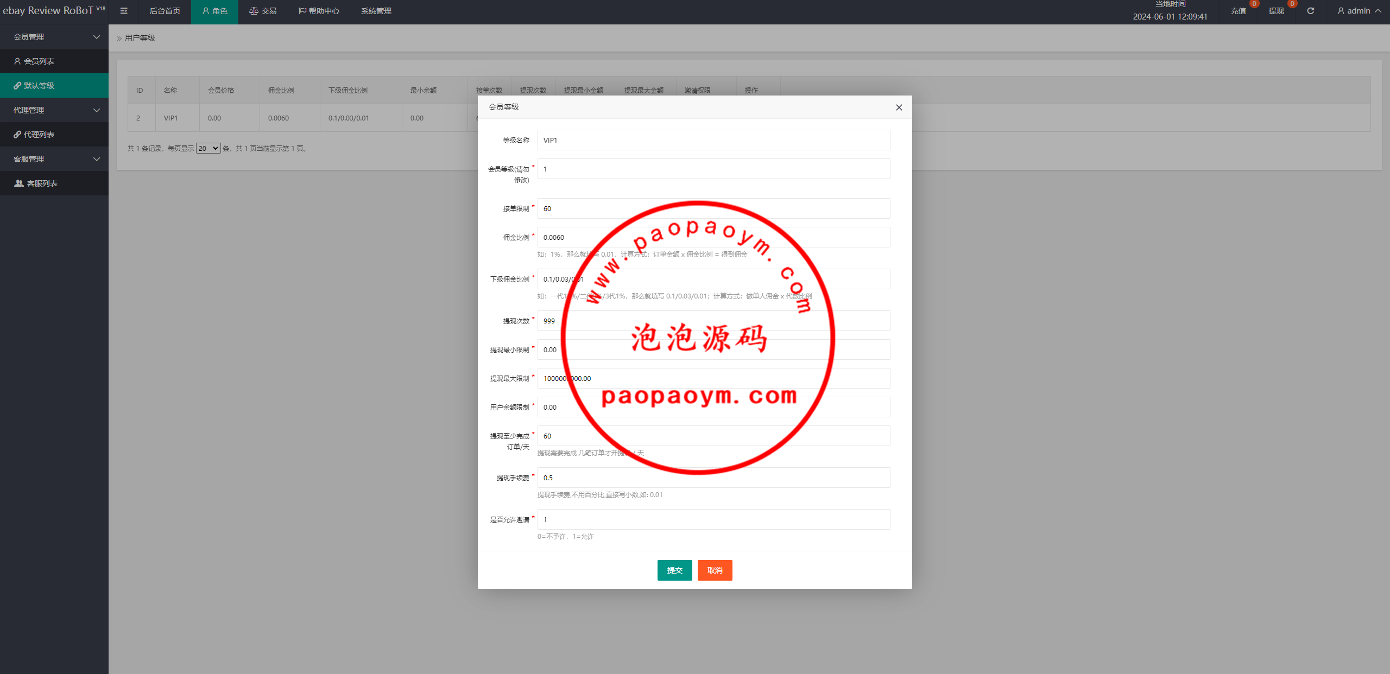Open the 帮助中心 top menu
The image size is (1390, 674).
[x=319, y=11]
